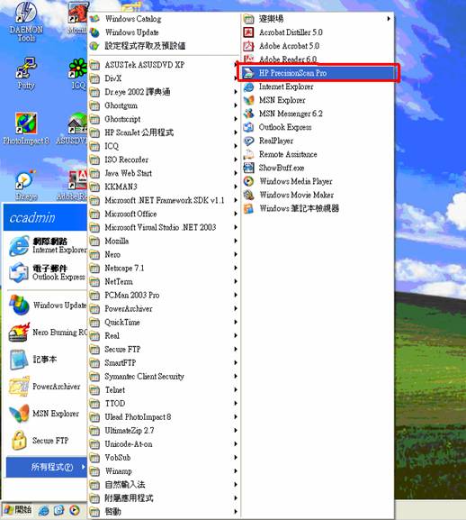The image size is (466, 520).
Task: Click the 所有程式 button
Action: tap(47, 467)
